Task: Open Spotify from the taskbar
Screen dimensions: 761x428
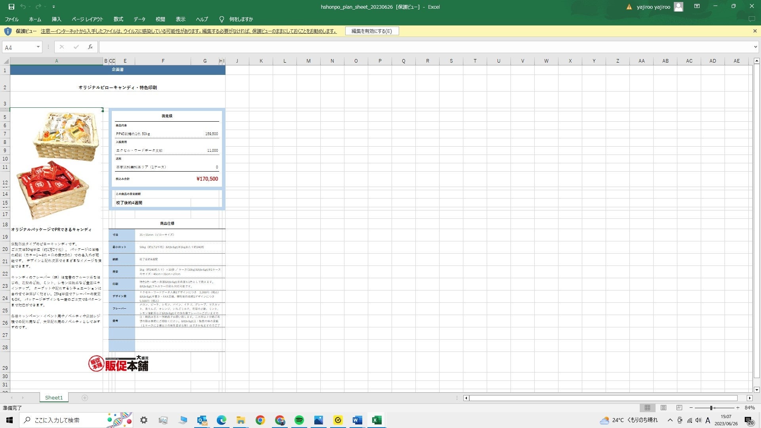Action: [x=299, y=420]
